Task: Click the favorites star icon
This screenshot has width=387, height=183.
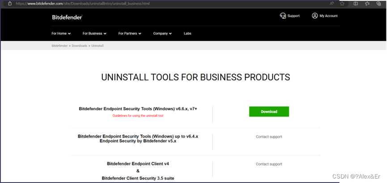Action: (342, 4)
